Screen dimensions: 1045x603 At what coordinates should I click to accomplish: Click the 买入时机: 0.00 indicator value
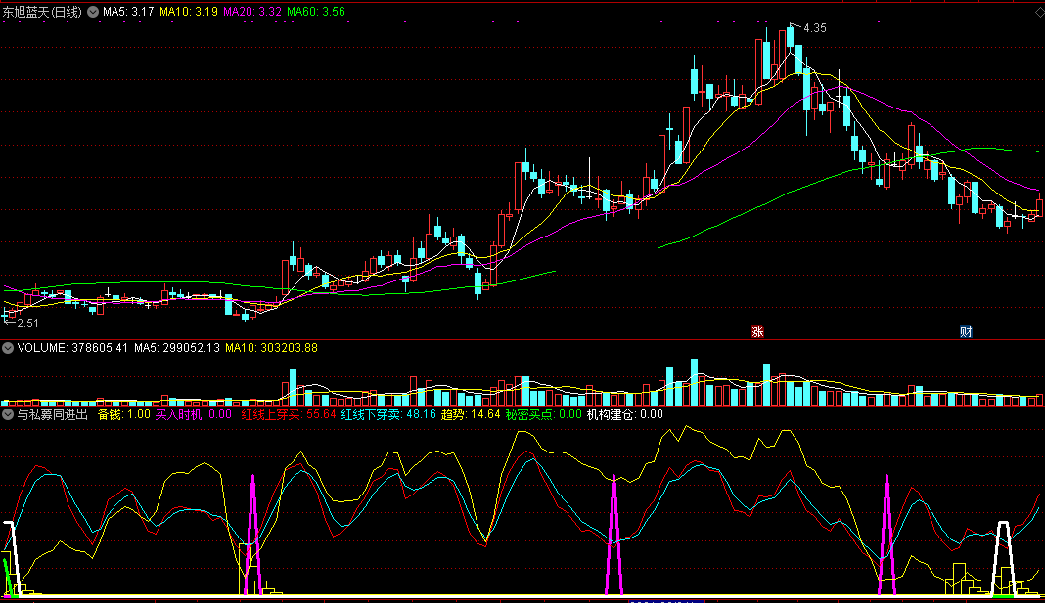pyautogui.click(x=194, y=414)
